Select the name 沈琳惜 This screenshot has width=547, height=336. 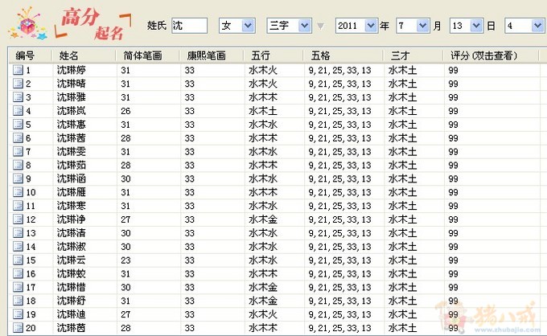[71, 287]
